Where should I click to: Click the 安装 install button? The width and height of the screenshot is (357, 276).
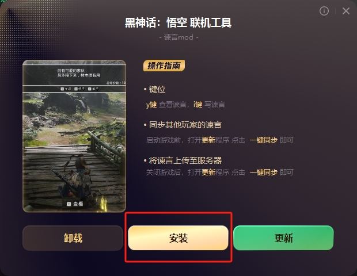[x=178, y=238]
